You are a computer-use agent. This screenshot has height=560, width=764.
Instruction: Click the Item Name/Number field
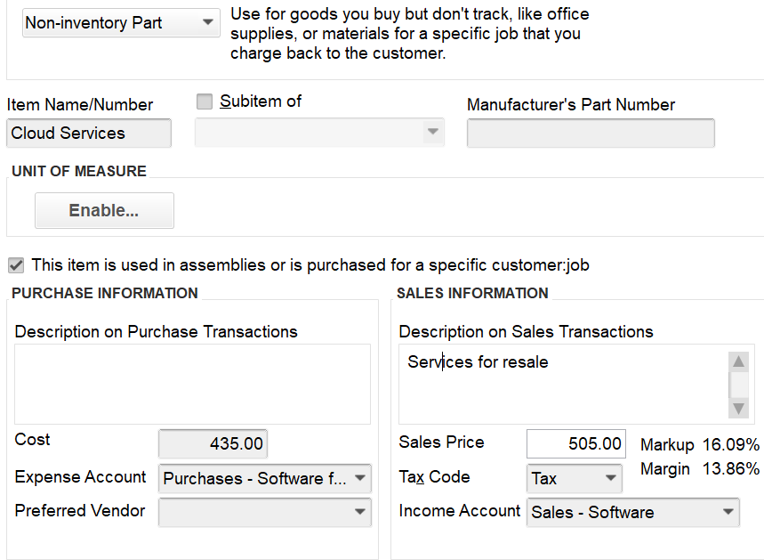[x=89, y=134]
